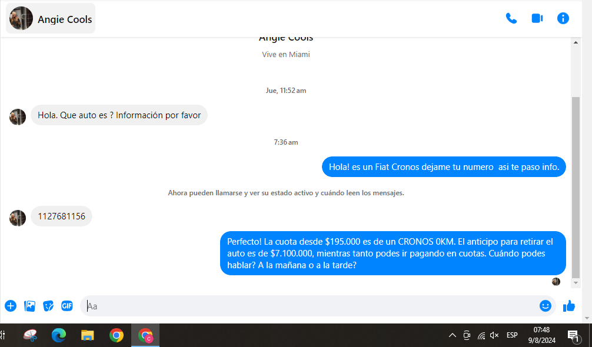Click the 'Jue, 11:52 am' timestamp
This screenshot has width=592, height=347.
286,91
